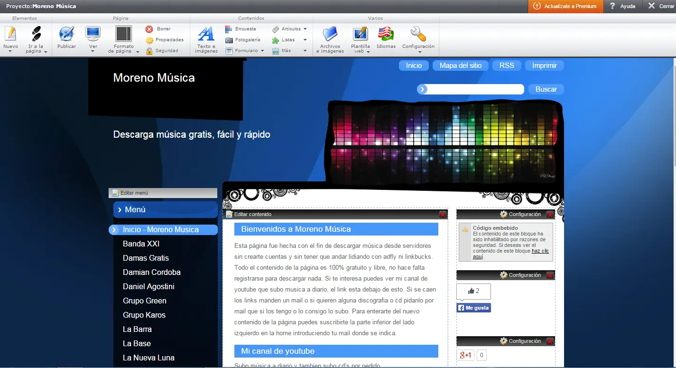The height and width of the screenshot is (368, 676).
Task: Open the Idiomas flags tool
Action: tap(386, 37)
